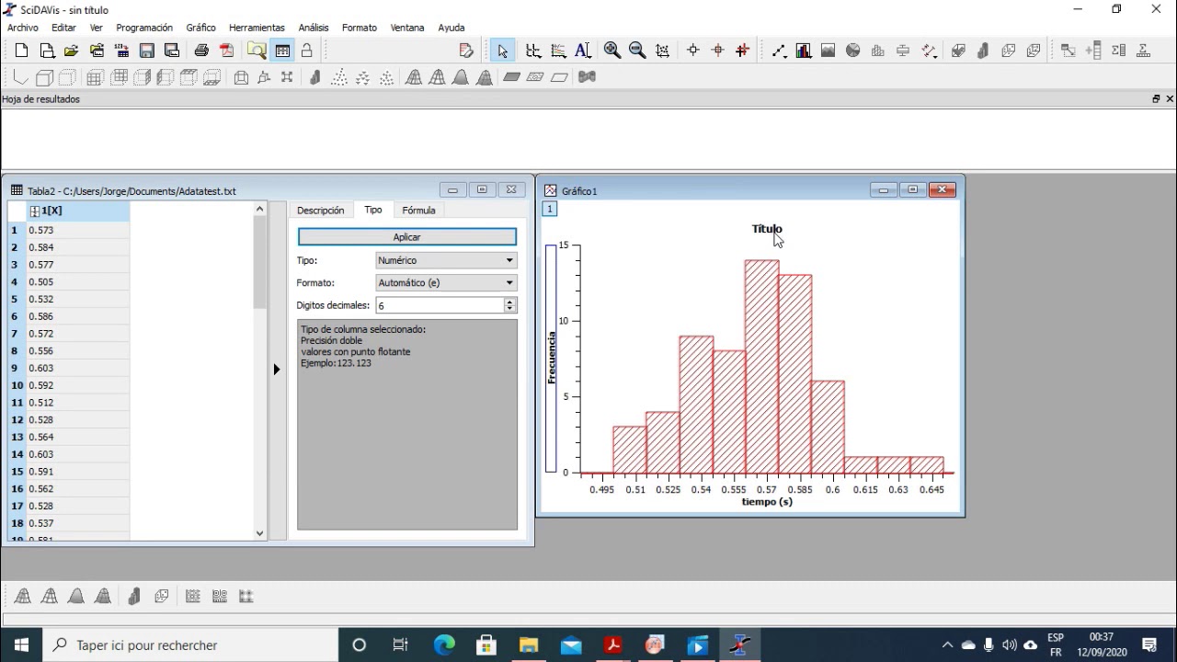This screenshot has width=1177, height=662.
Task: Select column header 1[X]
Action: point(78,211)
